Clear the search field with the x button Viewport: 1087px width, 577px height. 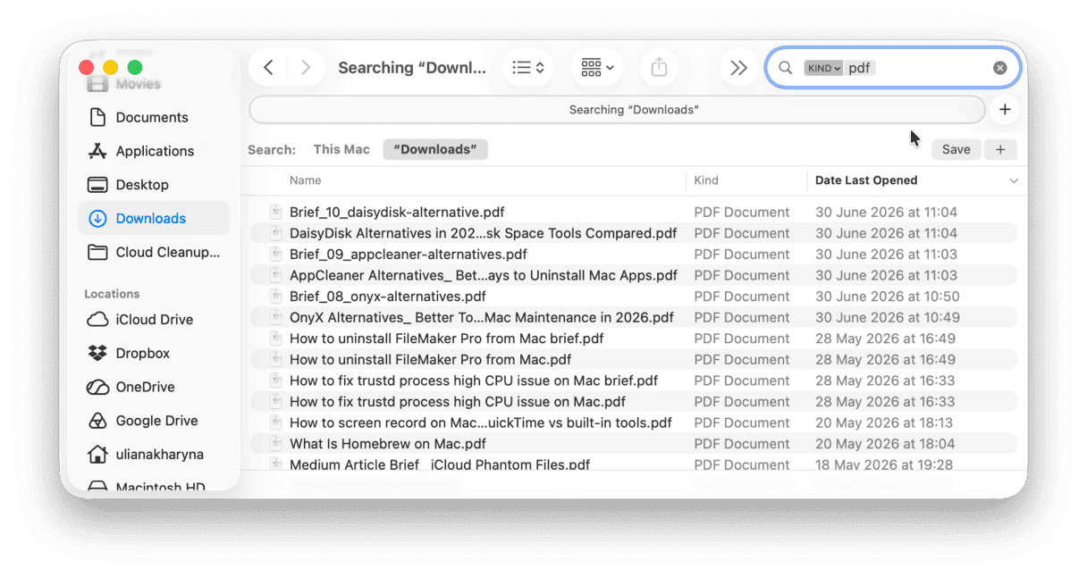999,68
